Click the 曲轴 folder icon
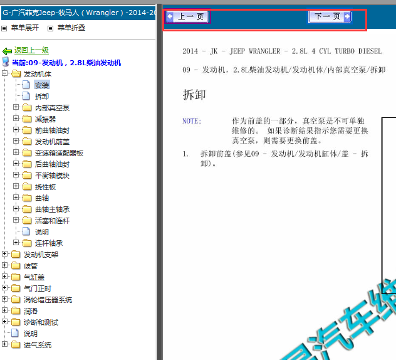The width and height of the screenshot is (396, 360). pos(27,198)
